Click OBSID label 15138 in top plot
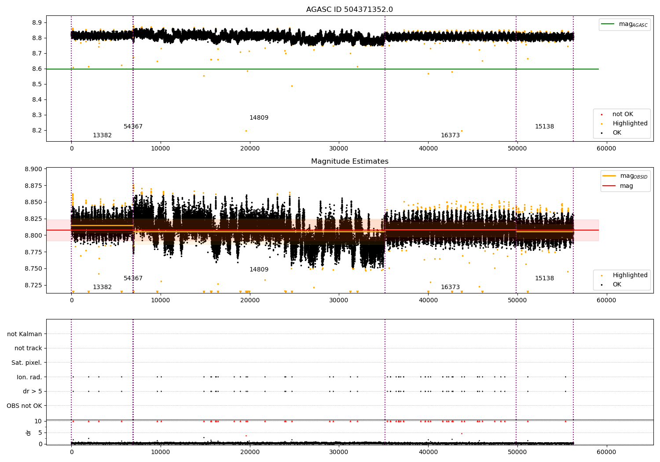The height and width of the screenshot is (462, 660). 544,127
